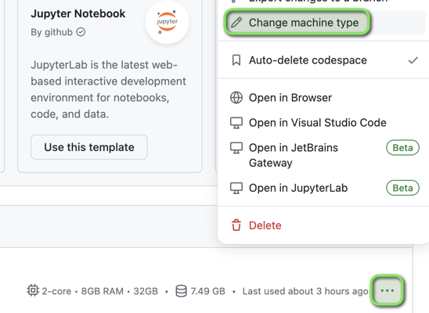Click the JupyterLab description paragraph
The image size is (429, 313).
tap(108, 89)
